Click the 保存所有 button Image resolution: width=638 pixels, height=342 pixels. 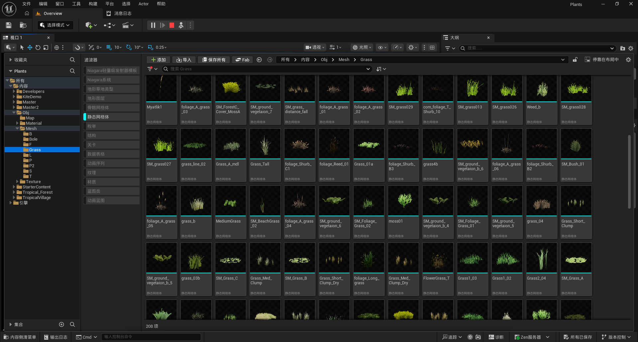(x=214, y=60)
